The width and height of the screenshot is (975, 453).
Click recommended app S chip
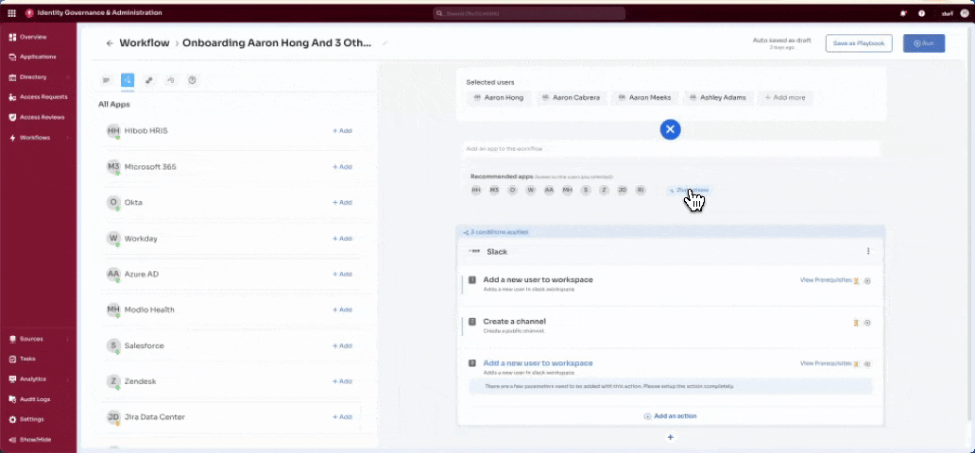(586, 190)
